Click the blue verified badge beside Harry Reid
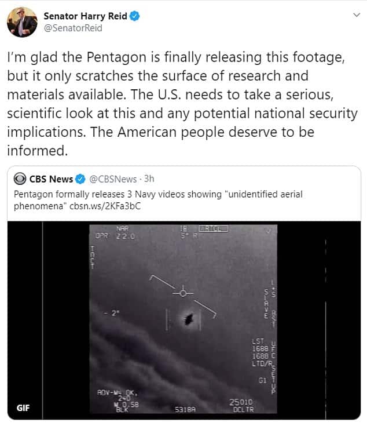 coord(134,16)
